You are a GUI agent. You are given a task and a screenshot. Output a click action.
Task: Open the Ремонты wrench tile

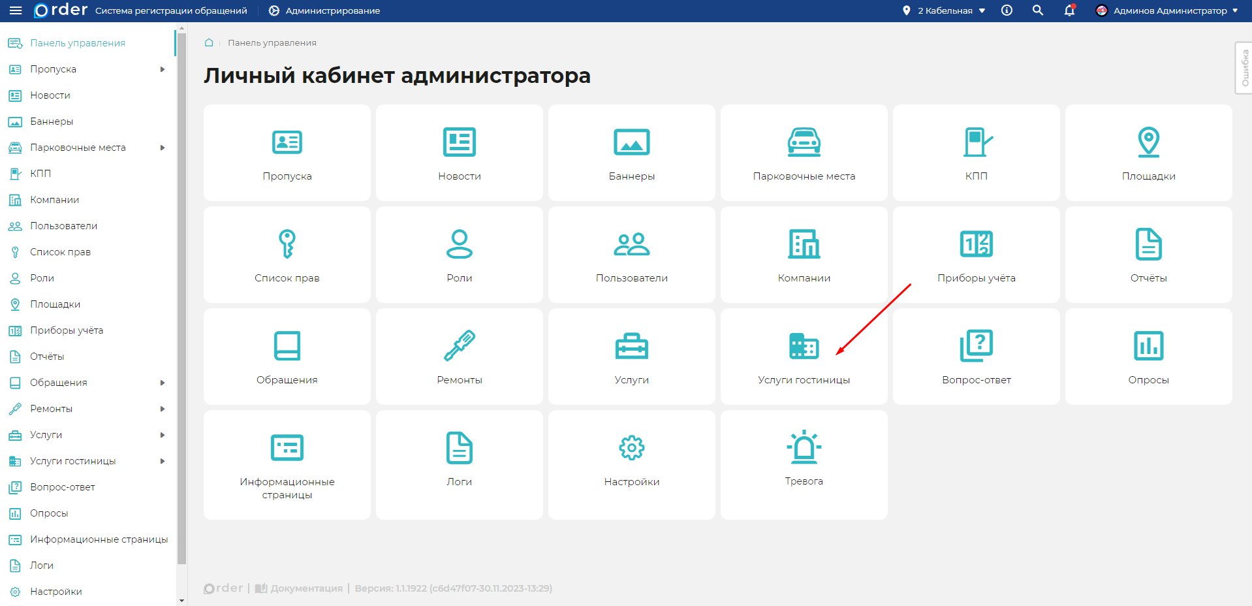(459, 357)
